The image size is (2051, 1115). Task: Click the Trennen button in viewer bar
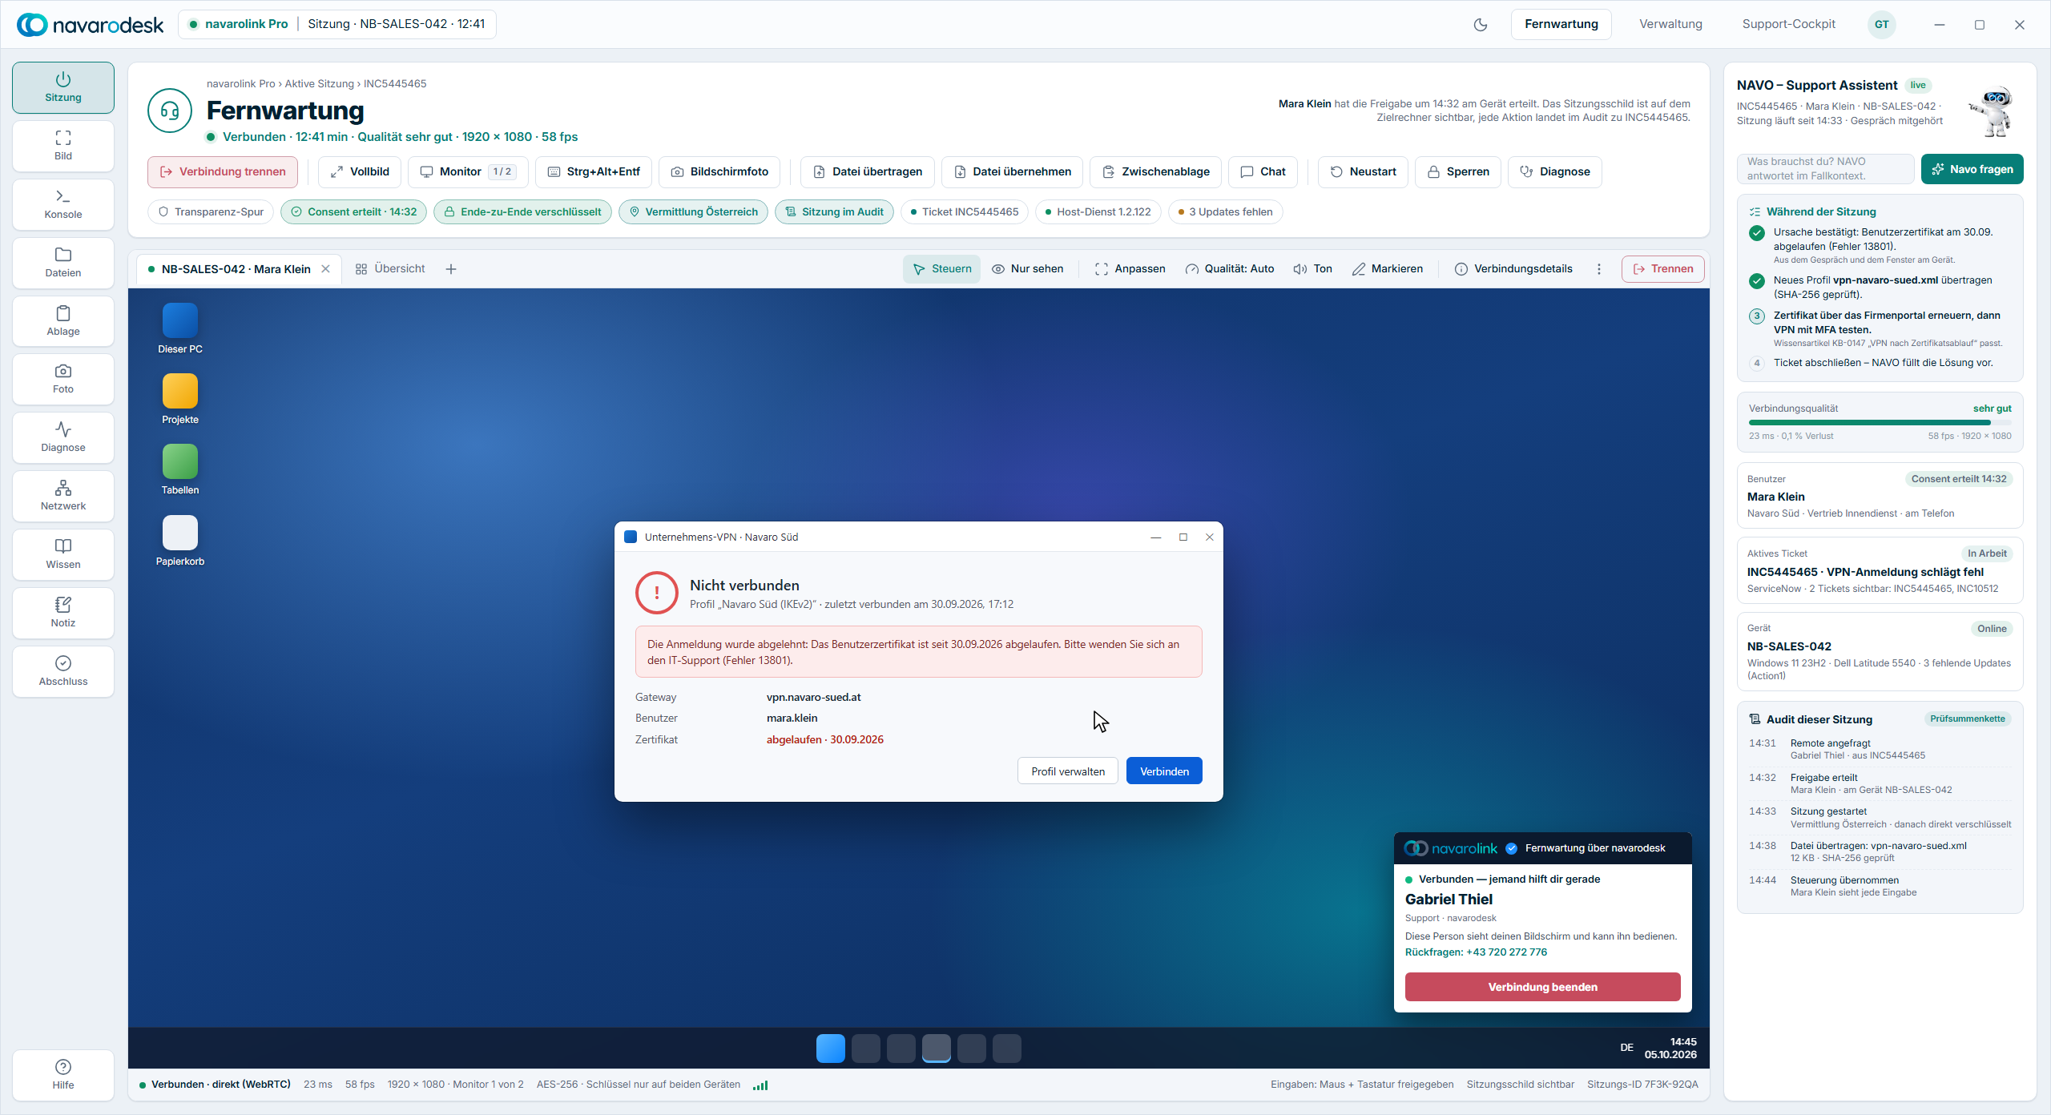(x=1662, y=269)
